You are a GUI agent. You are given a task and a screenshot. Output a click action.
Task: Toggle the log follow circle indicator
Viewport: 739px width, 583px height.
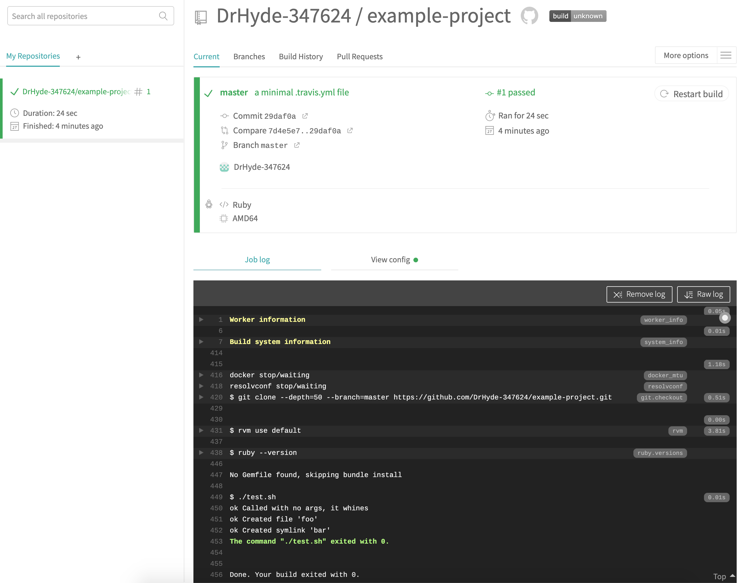tap(725, 318)
